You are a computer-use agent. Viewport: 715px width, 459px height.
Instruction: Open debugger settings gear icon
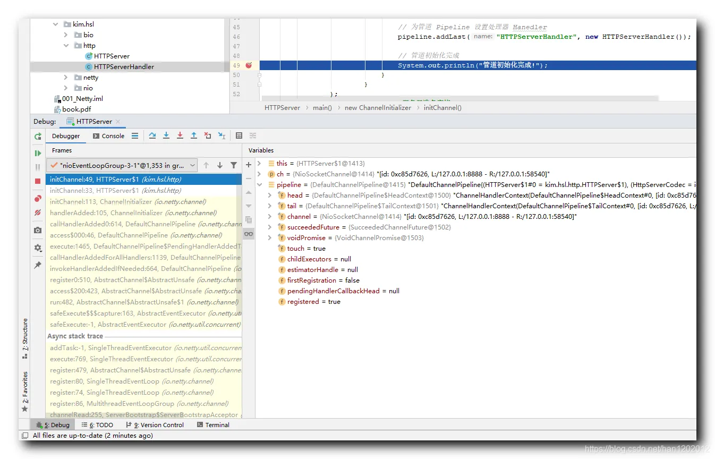tap(38, 248)
